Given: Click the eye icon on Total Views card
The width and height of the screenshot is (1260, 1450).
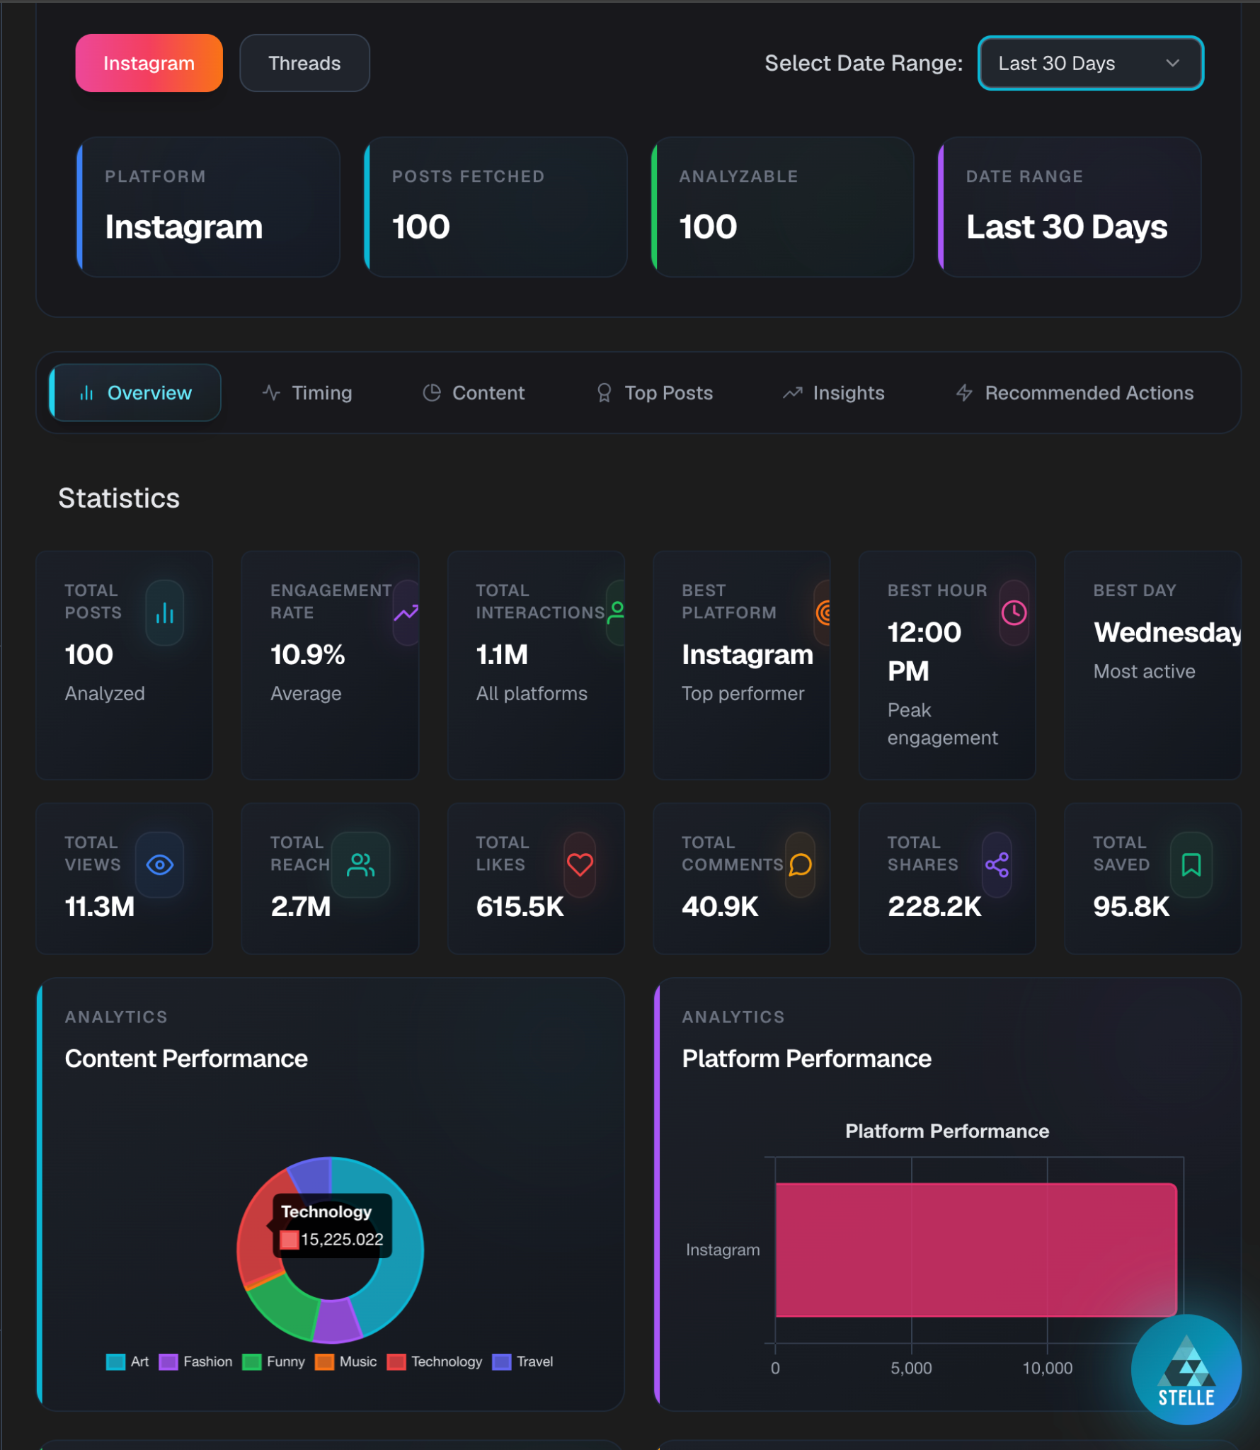Looking at the screenshot, I should pyautogui.click(x=160, y=865).
